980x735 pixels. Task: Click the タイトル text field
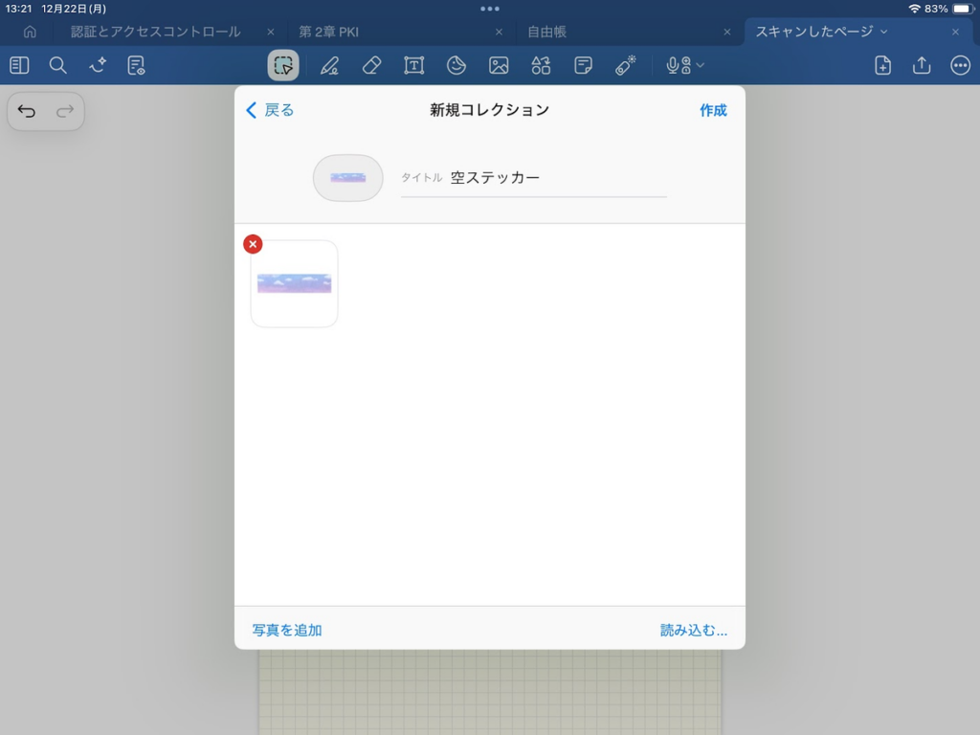pyautogui.click(x=555, y=178)
